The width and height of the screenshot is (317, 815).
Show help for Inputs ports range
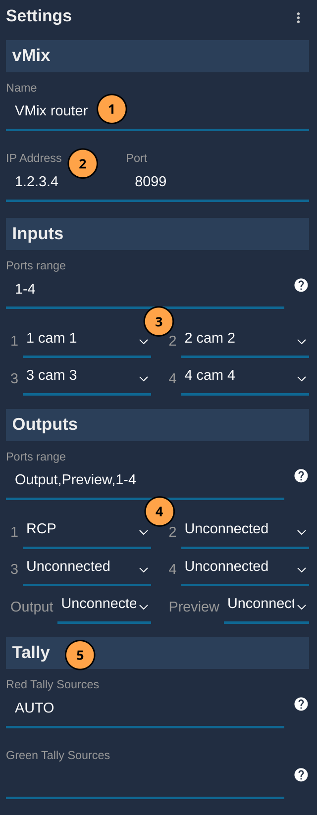point(301,285)
